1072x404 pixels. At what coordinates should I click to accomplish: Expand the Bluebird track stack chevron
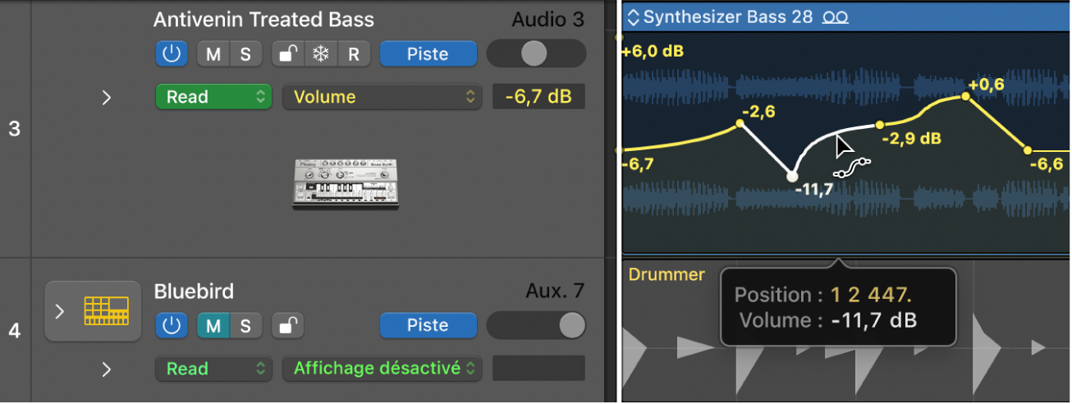59,311
